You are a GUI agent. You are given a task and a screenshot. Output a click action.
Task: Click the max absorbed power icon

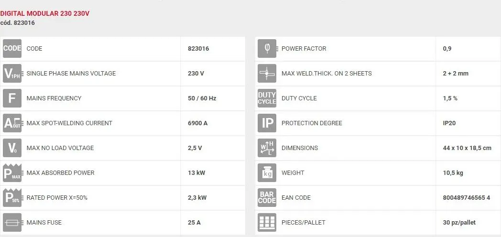[x=12, y=173]
